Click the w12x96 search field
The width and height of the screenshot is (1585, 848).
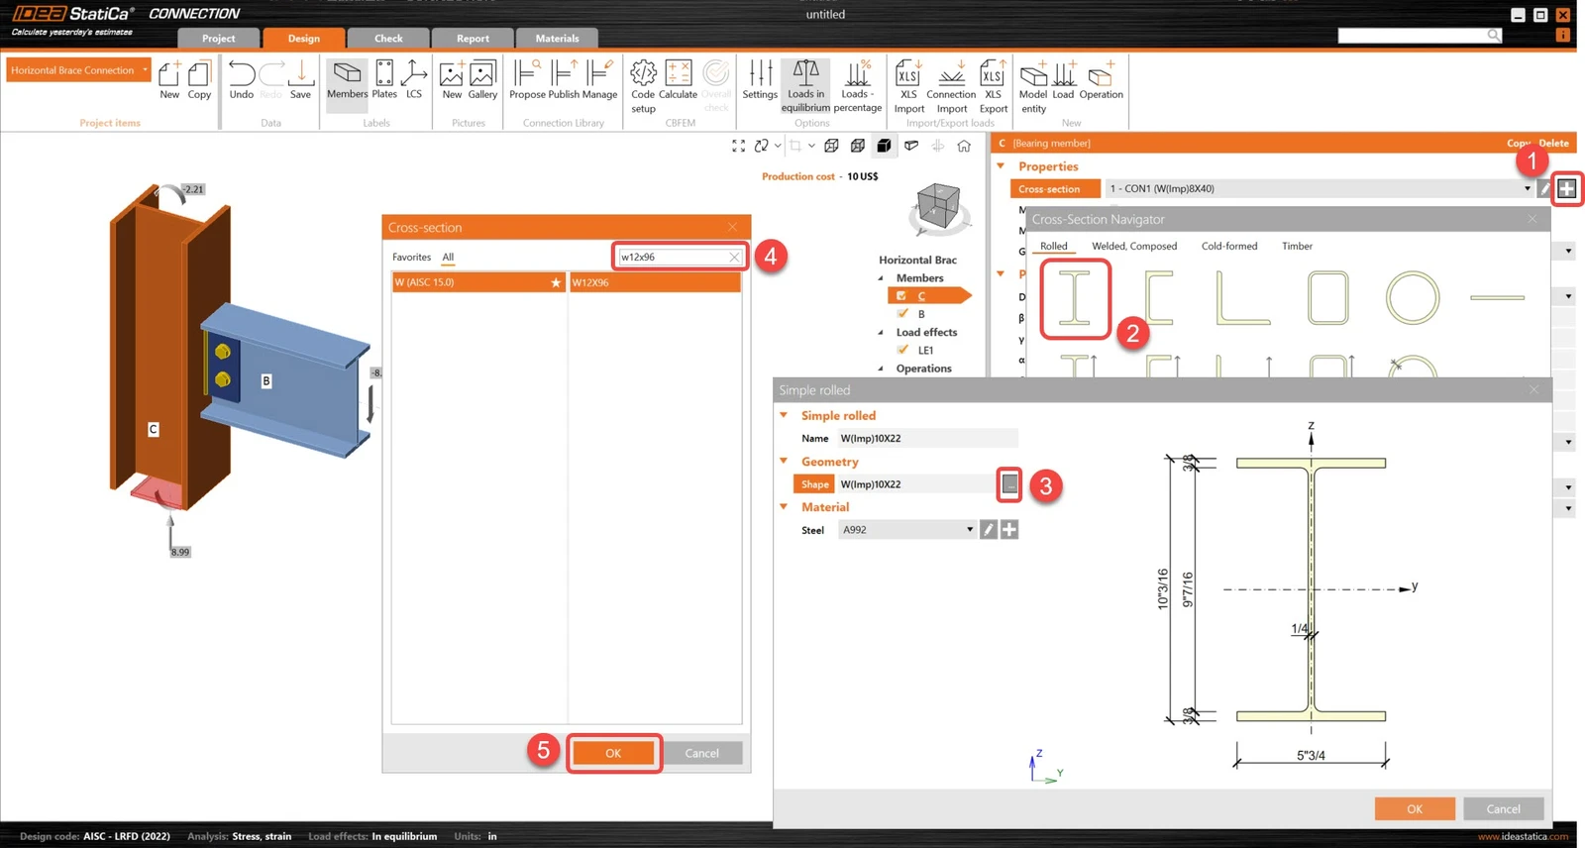tap(674, 257)
